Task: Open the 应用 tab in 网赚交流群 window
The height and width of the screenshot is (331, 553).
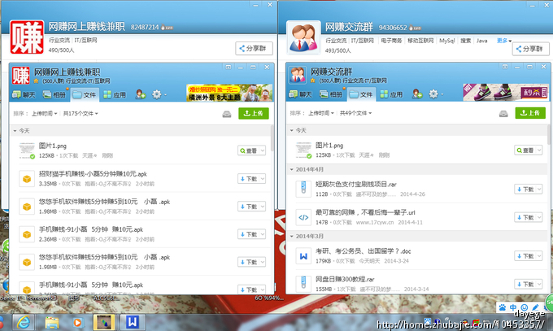Action: (391, 94)
